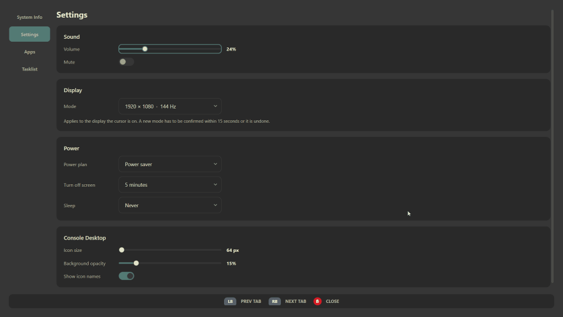The height and width of the screenshot is (317, 563).
Task: Click the Mode dropdown chevron arrow
Action: coord(215,106)
